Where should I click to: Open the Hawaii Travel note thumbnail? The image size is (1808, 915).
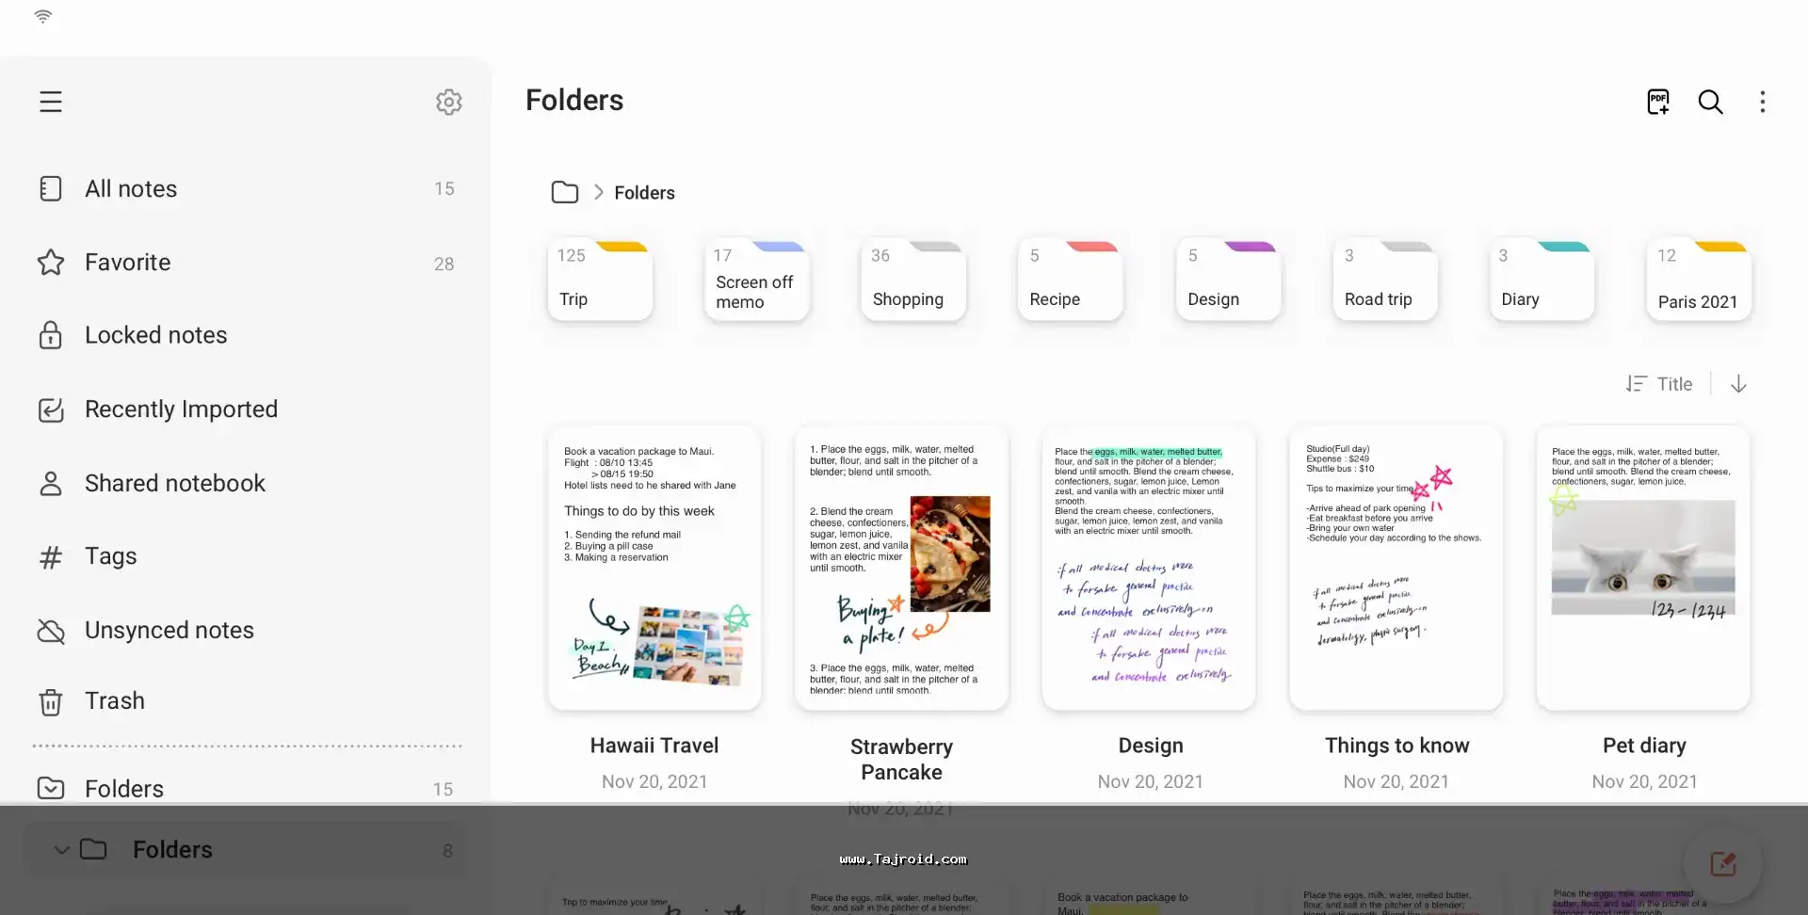click(654, 568)
